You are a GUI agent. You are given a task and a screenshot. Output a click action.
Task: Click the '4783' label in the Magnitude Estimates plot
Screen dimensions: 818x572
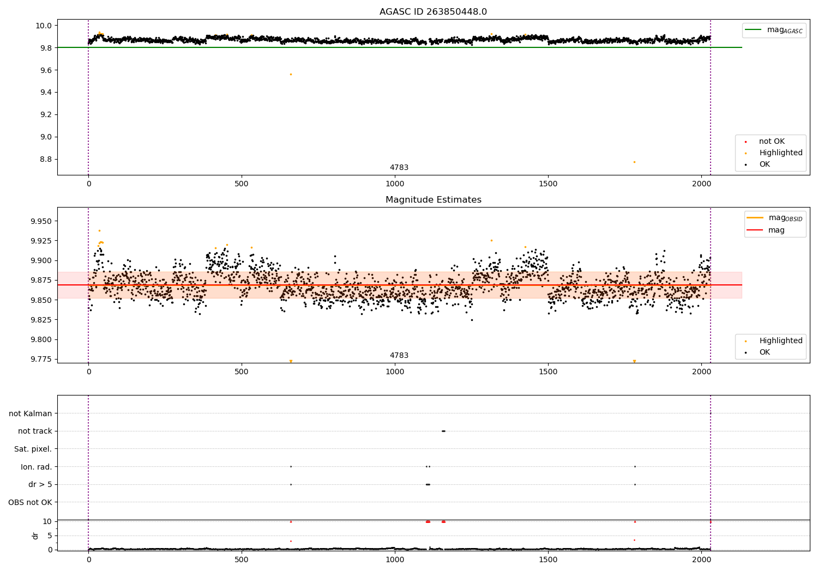tap(399, 356)
